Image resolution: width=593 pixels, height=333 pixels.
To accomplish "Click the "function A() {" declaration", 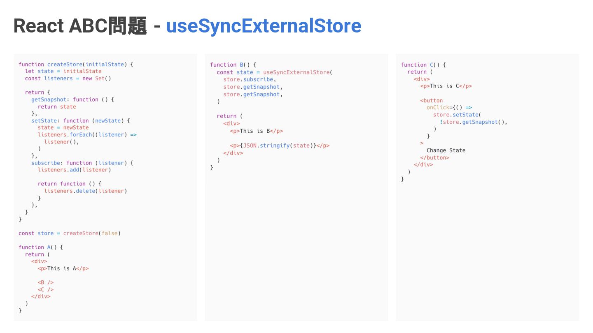I will [x=41, y=247].
